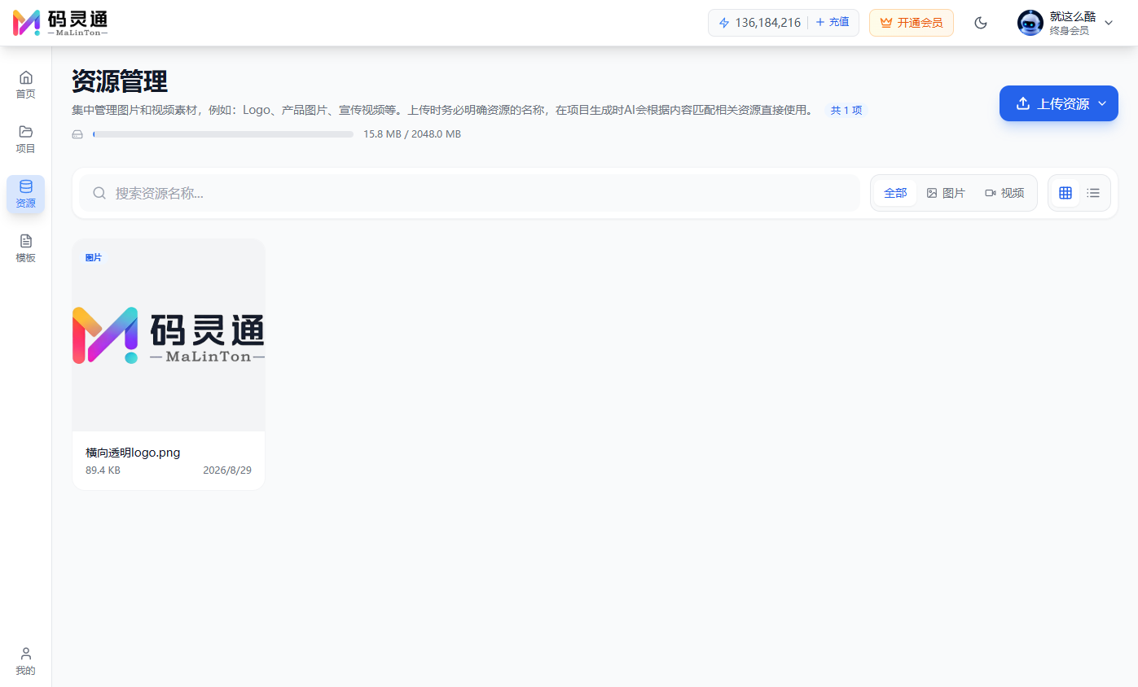Click the 2026/8/29 date text
The image size is (1138, 687).
[x=227, y=470]
